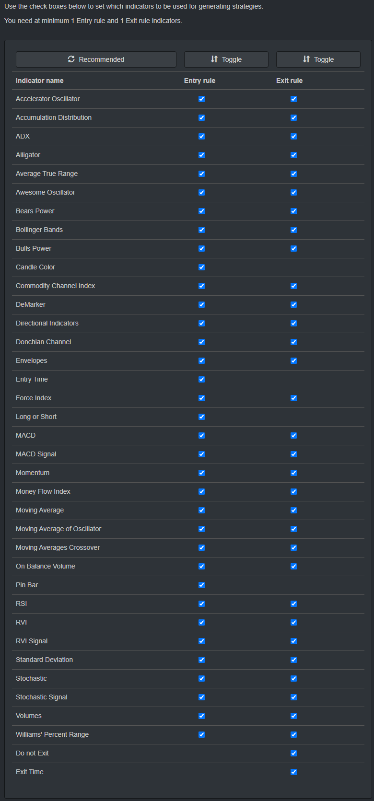Uncheck Candle Color entry rule
Image resolution: width=374 pixels, height=801 pixels.
(x=201, y=267)
